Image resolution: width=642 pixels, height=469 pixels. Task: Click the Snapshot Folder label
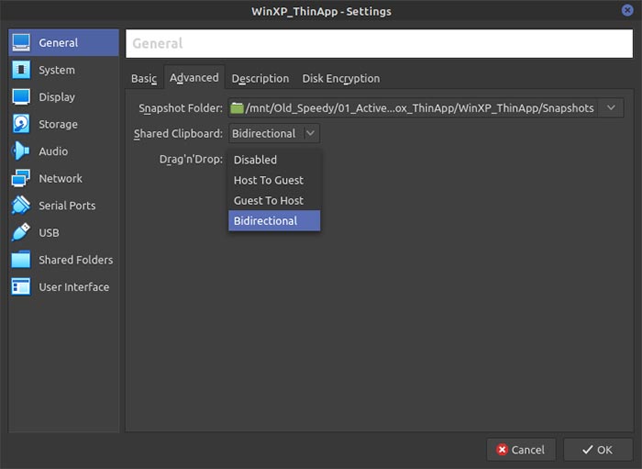point(181,108)
